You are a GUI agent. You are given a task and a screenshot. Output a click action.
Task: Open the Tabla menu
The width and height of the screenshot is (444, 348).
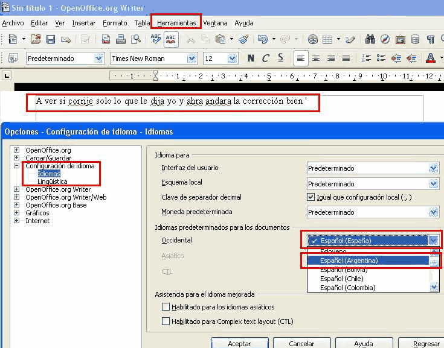tap(142, 23)
